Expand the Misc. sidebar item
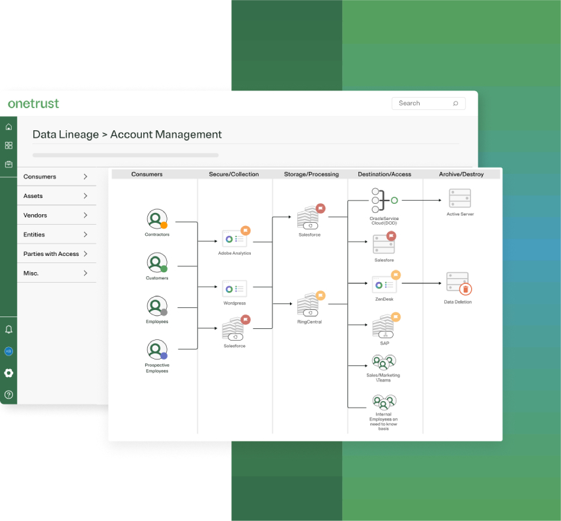This screenshot has height=521, width=561. pyautogui.click(x=57, y=273)
